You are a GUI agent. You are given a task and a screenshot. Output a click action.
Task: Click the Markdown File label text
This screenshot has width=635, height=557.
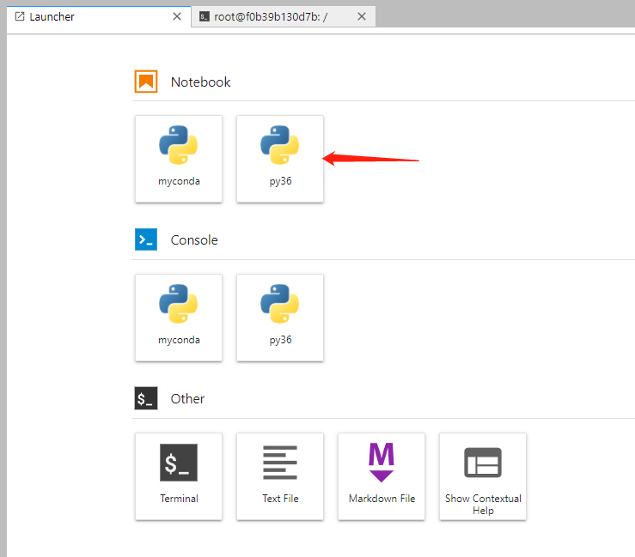(382, 499)
